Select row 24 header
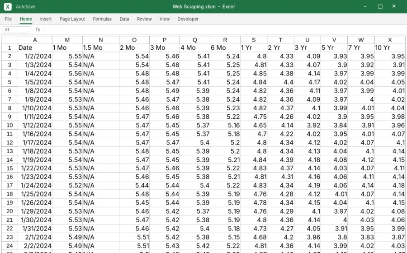The height and width of the screenshot is (253, 407). (x=9, y=246)
